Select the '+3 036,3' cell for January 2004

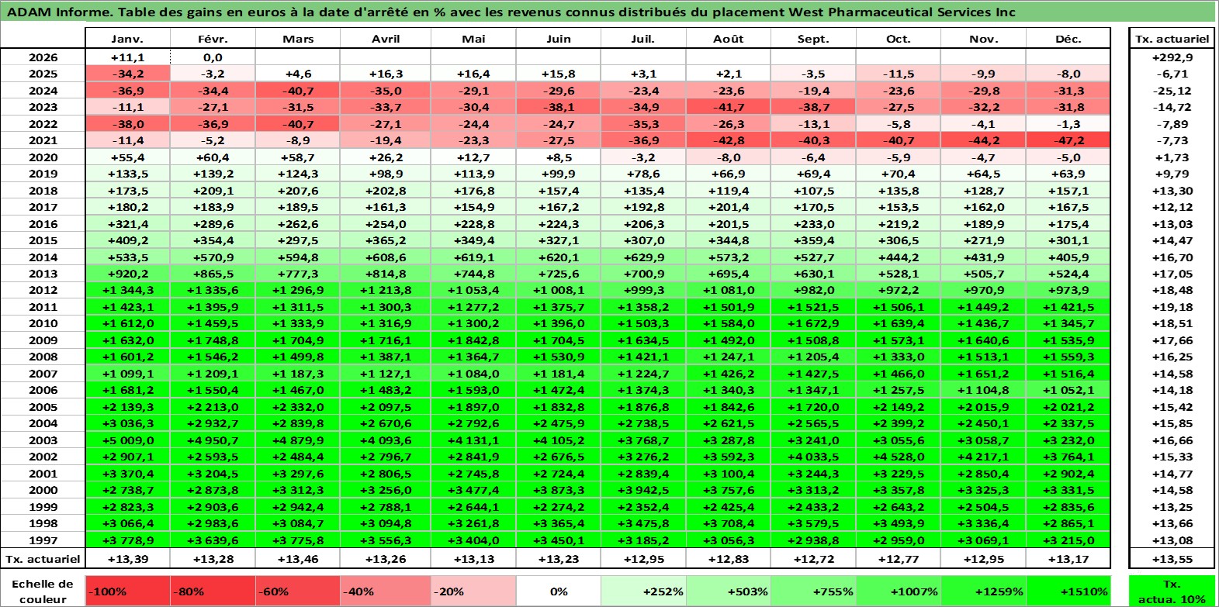pos(127,423)
